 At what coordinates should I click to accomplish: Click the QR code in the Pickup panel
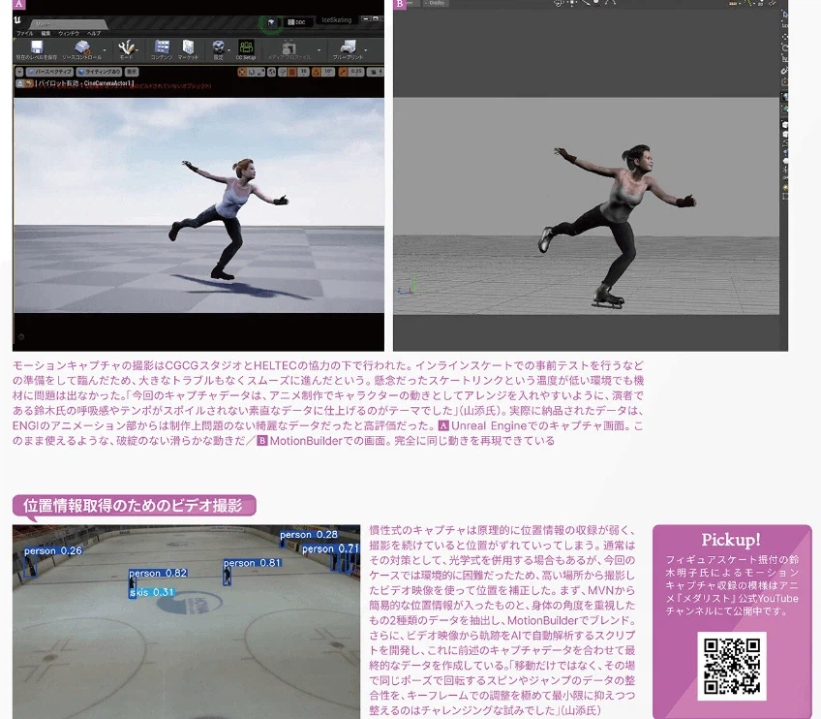731,666
